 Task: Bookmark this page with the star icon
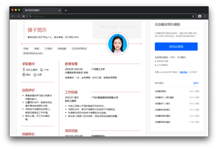[x=193, y=16]
